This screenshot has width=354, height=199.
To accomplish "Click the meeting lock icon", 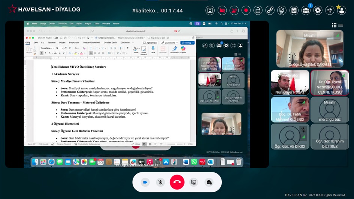I will (x=258, y=10).
